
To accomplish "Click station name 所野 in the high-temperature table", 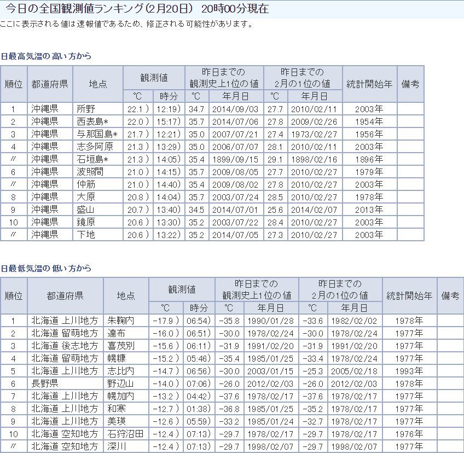I will pos(86,109).
